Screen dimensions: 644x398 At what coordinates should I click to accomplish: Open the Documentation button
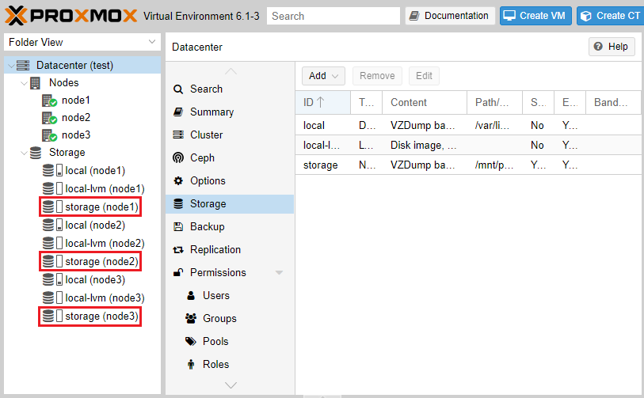click(450, 16)
